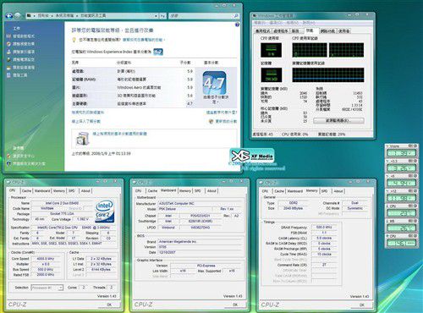The image size is (423, 313).
Task: Open the SPD tab in the CPU-Z Processor window
Action: (x=72, y=191)
